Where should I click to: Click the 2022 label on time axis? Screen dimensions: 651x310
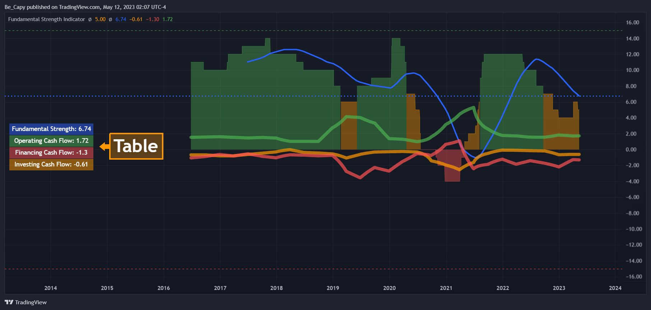coord(503,288)
